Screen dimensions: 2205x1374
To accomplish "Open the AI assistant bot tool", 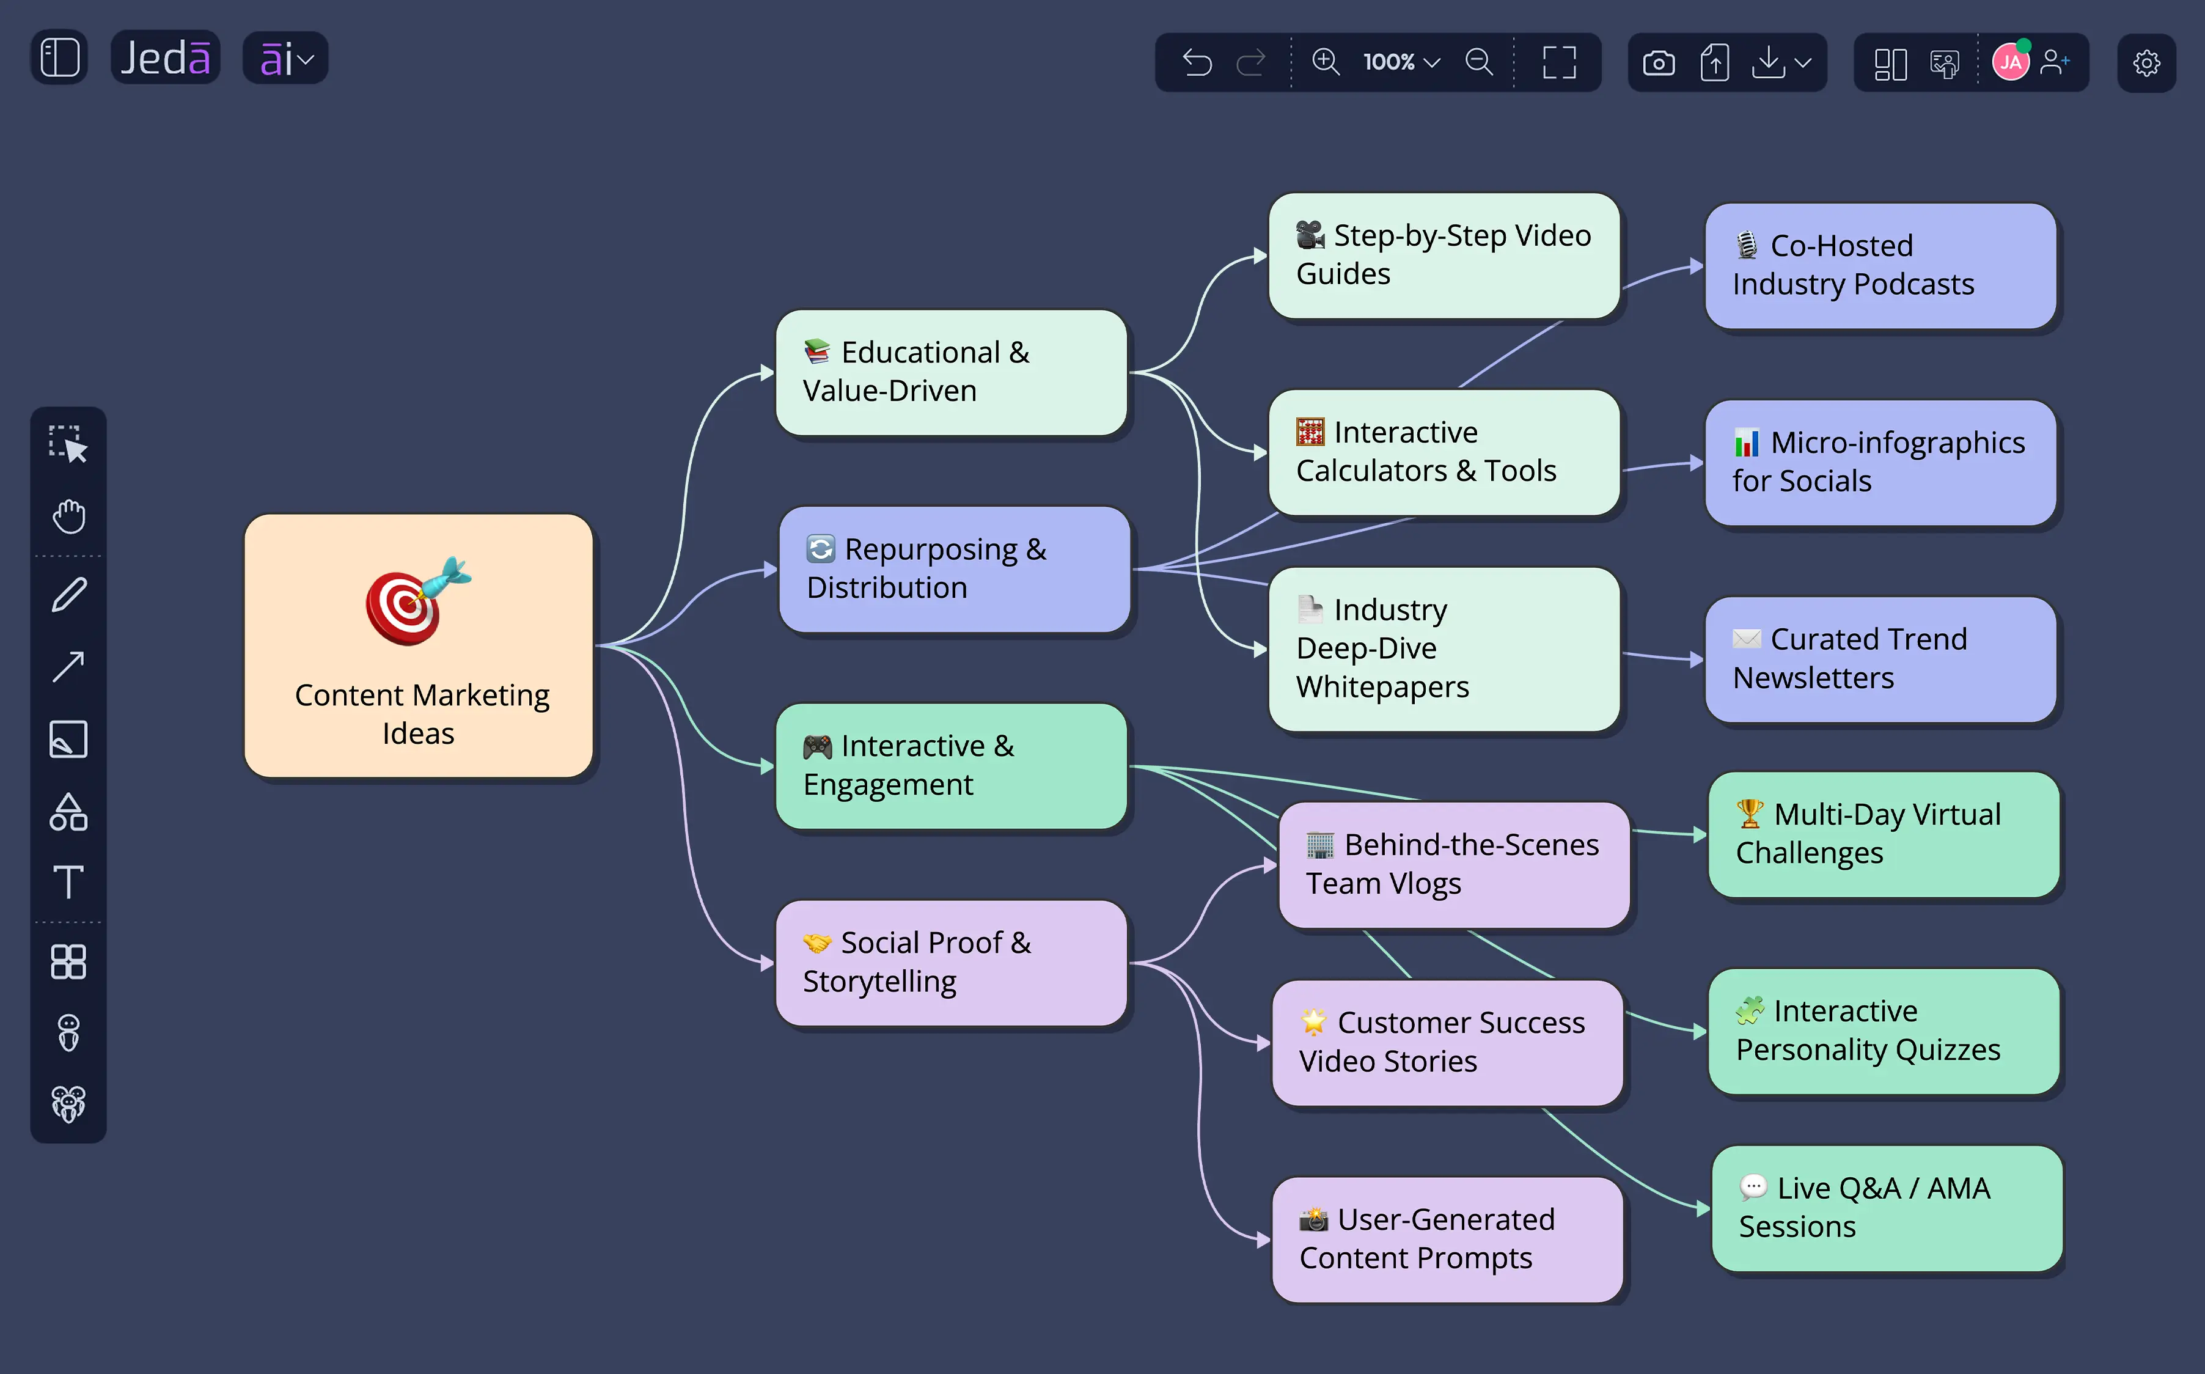I will [x=68, y=1032].
